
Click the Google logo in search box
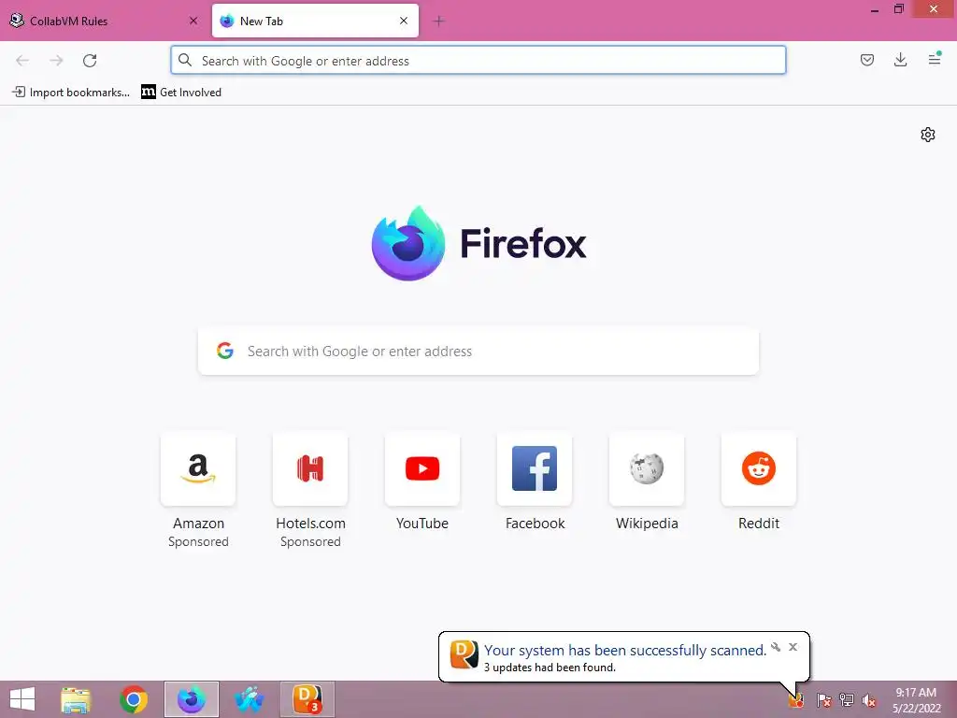225,351
